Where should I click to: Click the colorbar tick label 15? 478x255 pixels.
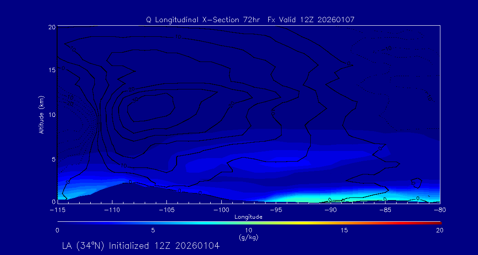click(x=344, y=230)
